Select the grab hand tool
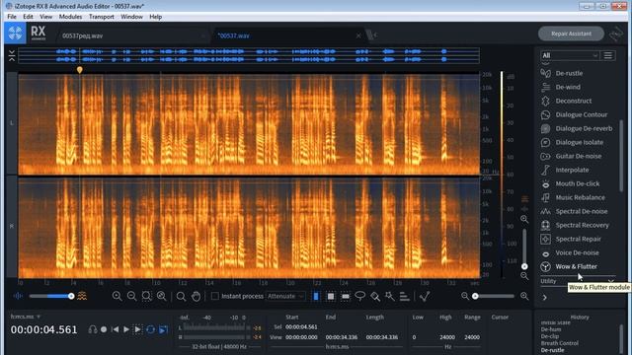 (x=196, y=296)
